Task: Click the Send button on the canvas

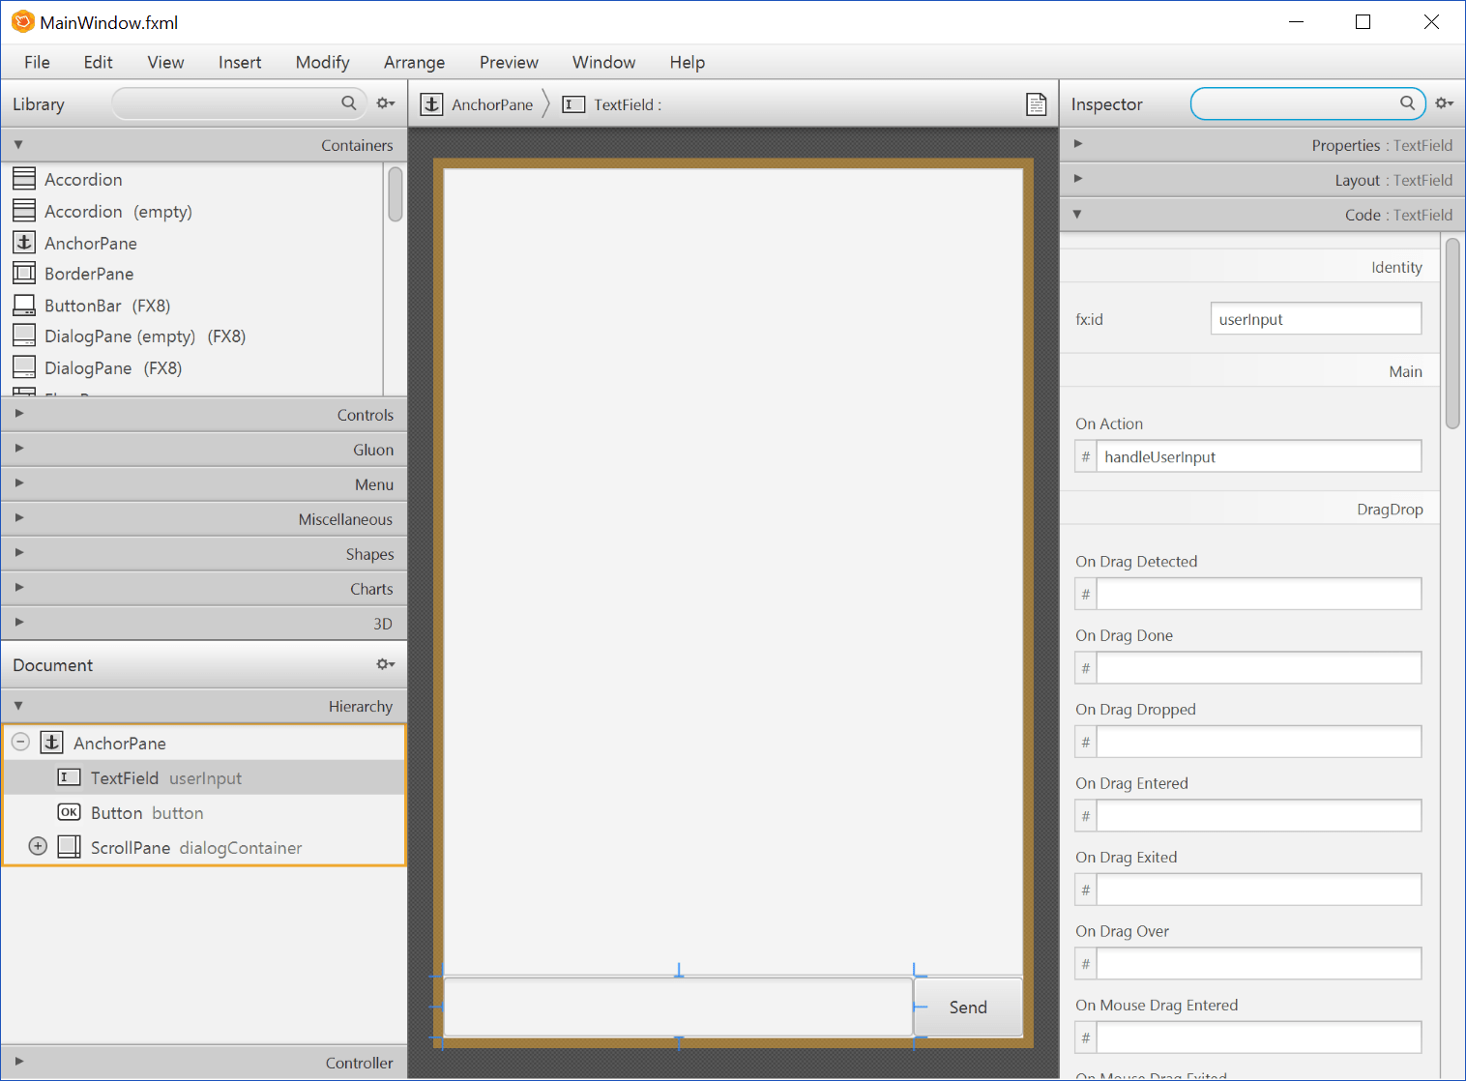Action: click(967, 1007)
